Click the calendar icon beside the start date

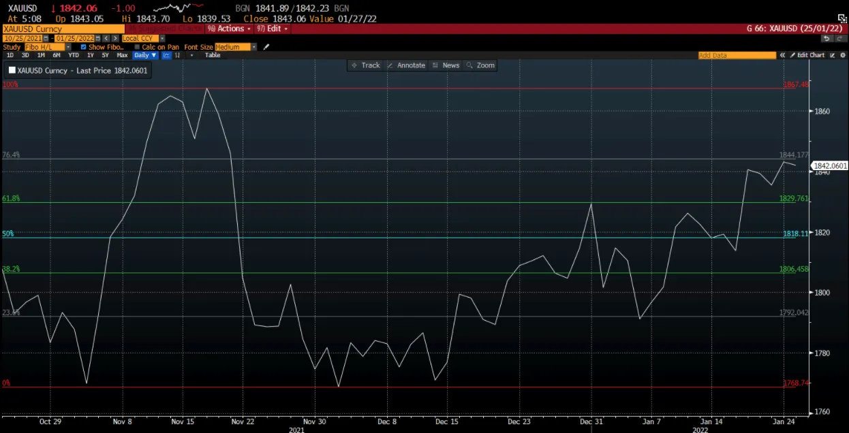pyautogui.click(x=46, y=38)
